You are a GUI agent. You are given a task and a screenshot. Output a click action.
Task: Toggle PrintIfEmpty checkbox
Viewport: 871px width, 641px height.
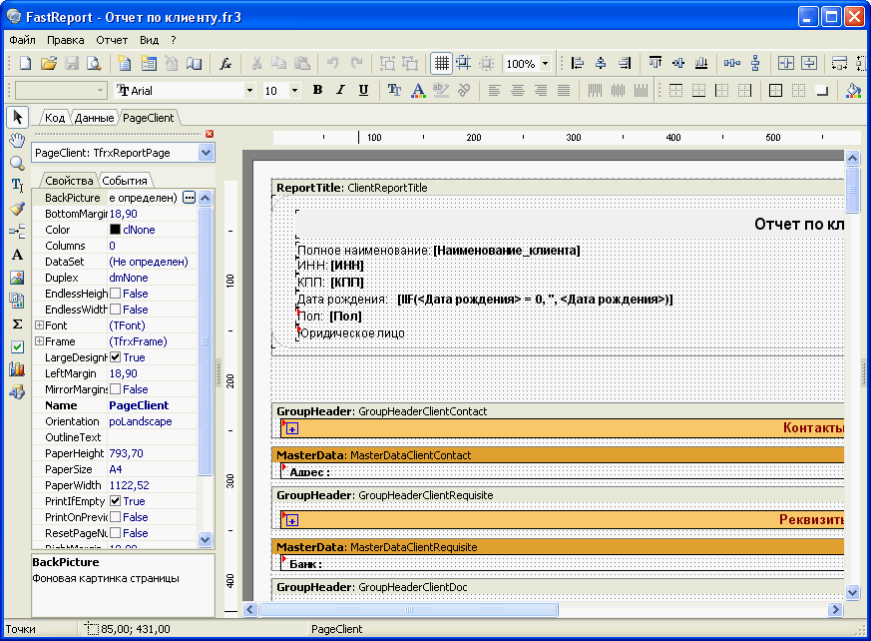(115, 501)
